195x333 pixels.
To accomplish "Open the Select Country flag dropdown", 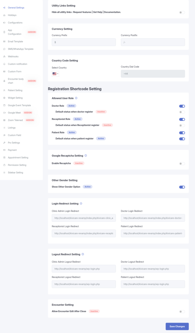I will coord(55,74).
